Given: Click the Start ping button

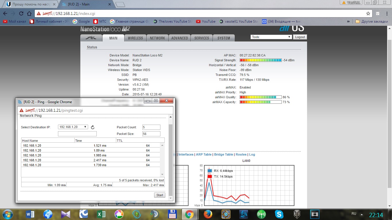Looking at the screenshot, I should tap(160, 195).
